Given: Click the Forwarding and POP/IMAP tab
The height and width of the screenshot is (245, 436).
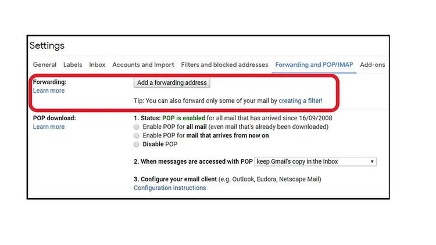Looking at the screenshot, I should (x=314, y=65).
